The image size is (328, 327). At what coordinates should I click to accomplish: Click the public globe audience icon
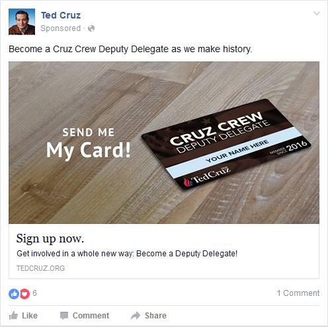click(91, 28)
